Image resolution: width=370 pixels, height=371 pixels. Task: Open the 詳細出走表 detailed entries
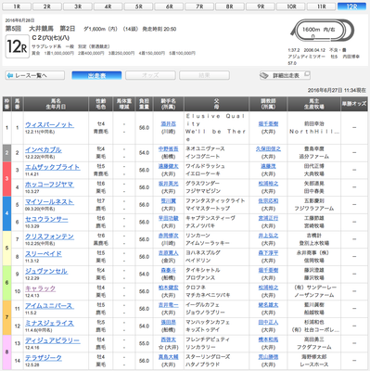pyautogui.click(x=285, y=75)
